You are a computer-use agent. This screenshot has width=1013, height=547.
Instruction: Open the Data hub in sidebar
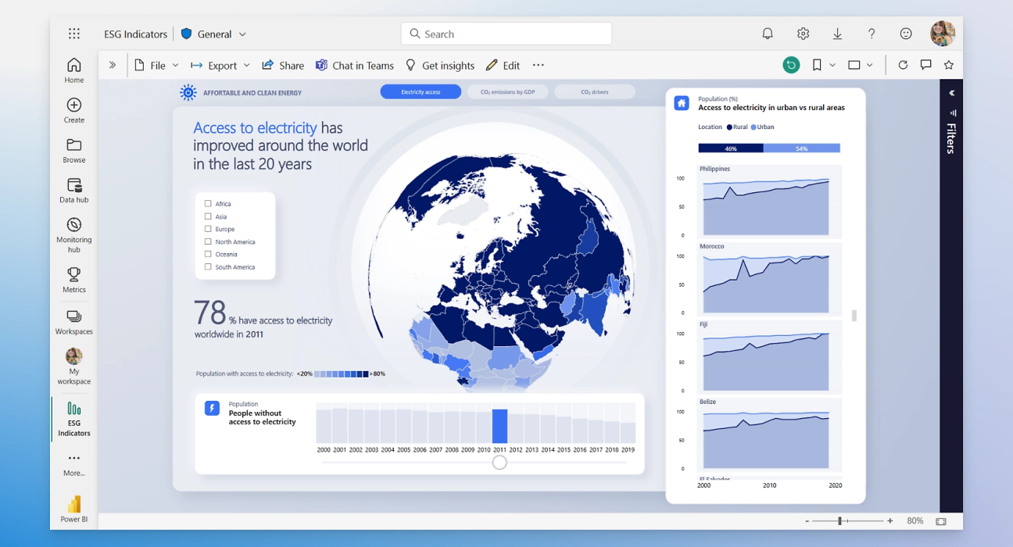tap(74, 190)
